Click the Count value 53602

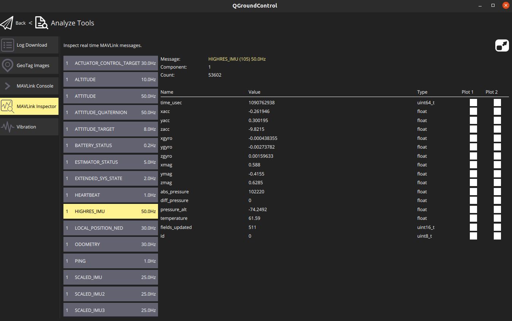coord(215,75)
